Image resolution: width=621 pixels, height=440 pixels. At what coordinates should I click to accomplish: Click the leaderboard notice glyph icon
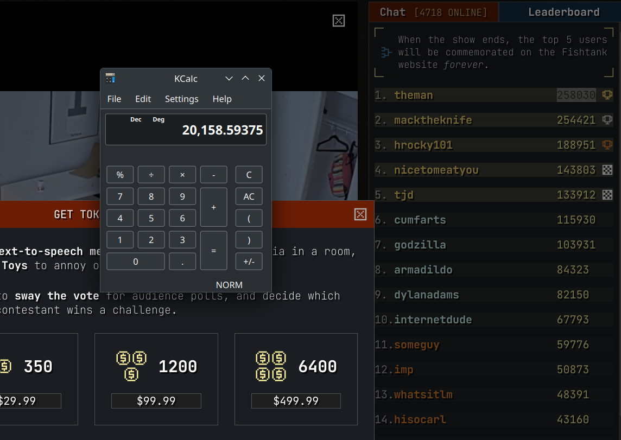point(386,52)
